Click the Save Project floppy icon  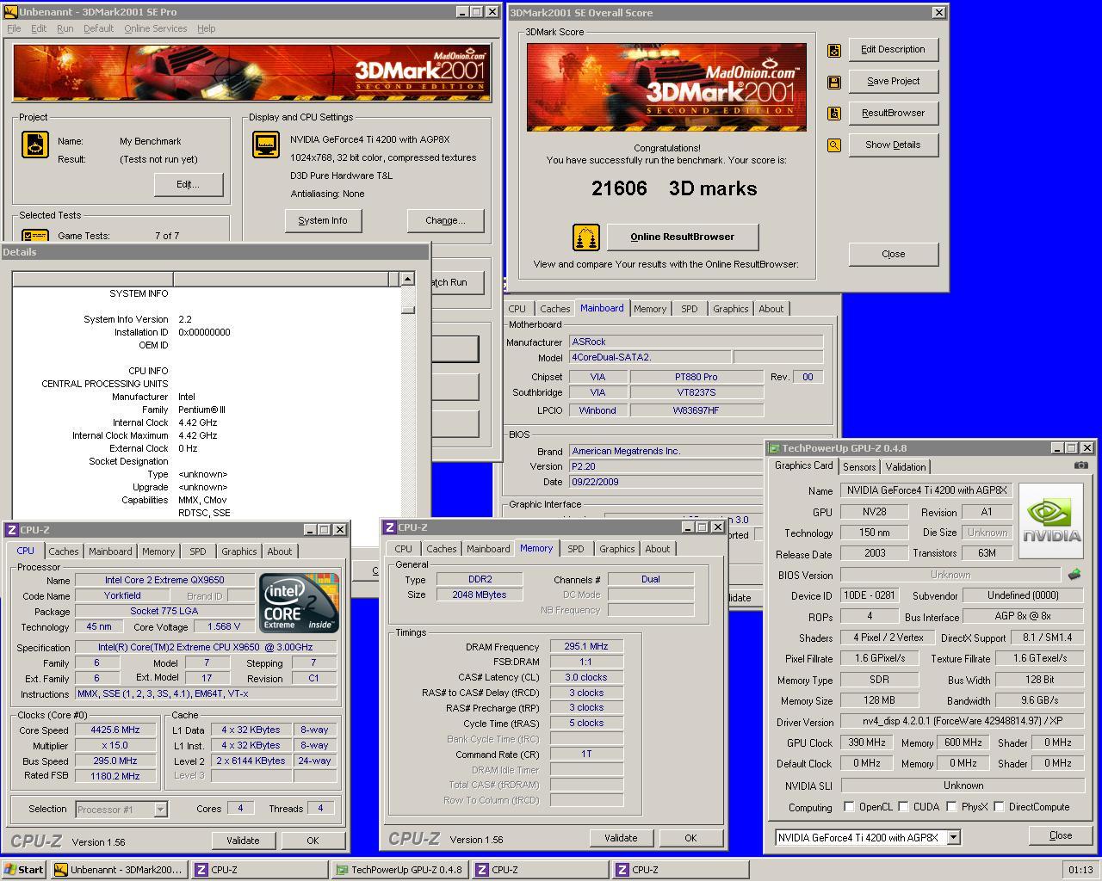[833, 82]
